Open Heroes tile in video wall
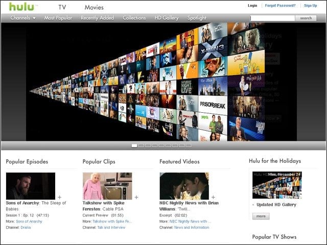The width and height of the screenshot is (327, 245). (246, 107)
